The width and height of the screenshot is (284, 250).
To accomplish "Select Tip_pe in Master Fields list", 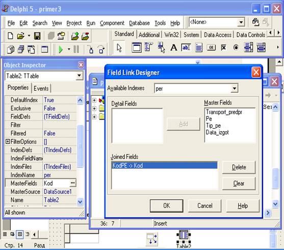I will pos(213,126).
